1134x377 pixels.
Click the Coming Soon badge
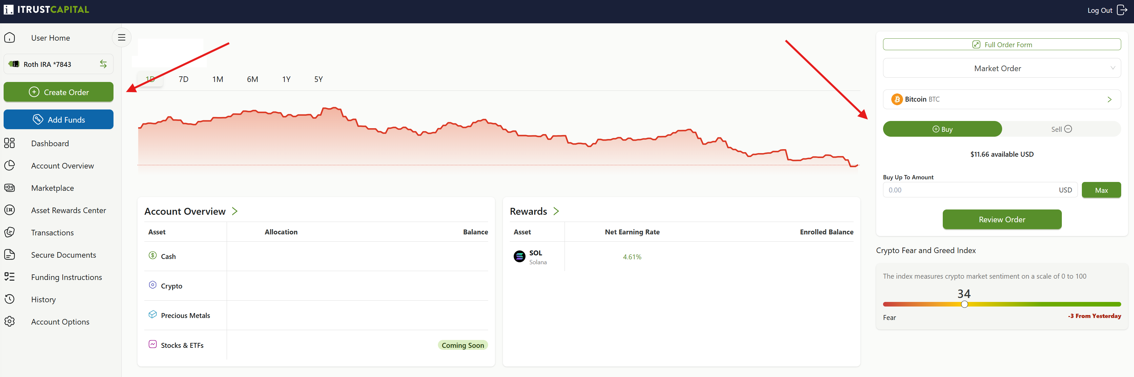click(x=463, y=345)
